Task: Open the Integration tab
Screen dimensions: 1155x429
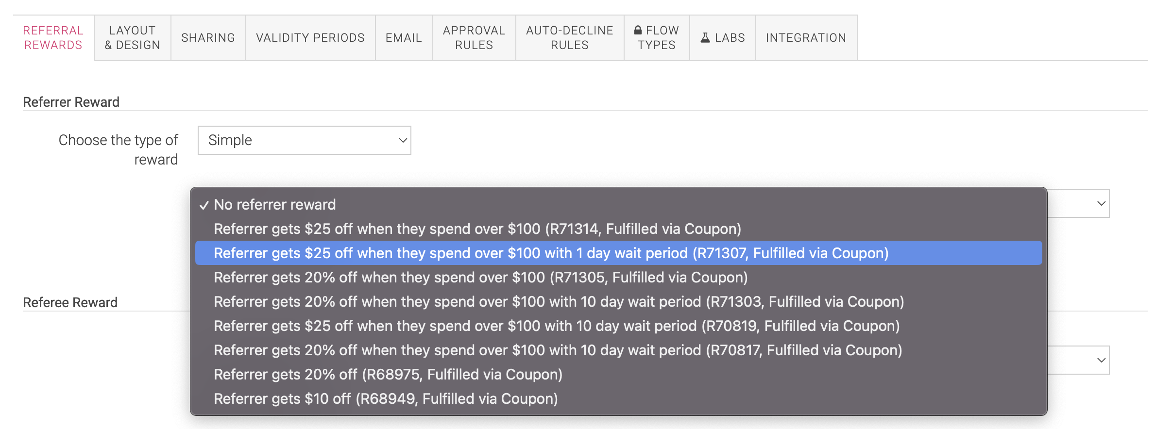Action: [806, 38]
